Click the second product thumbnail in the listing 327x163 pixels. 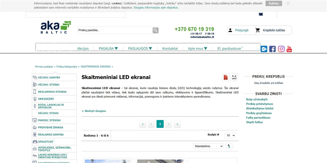(160, 161)
